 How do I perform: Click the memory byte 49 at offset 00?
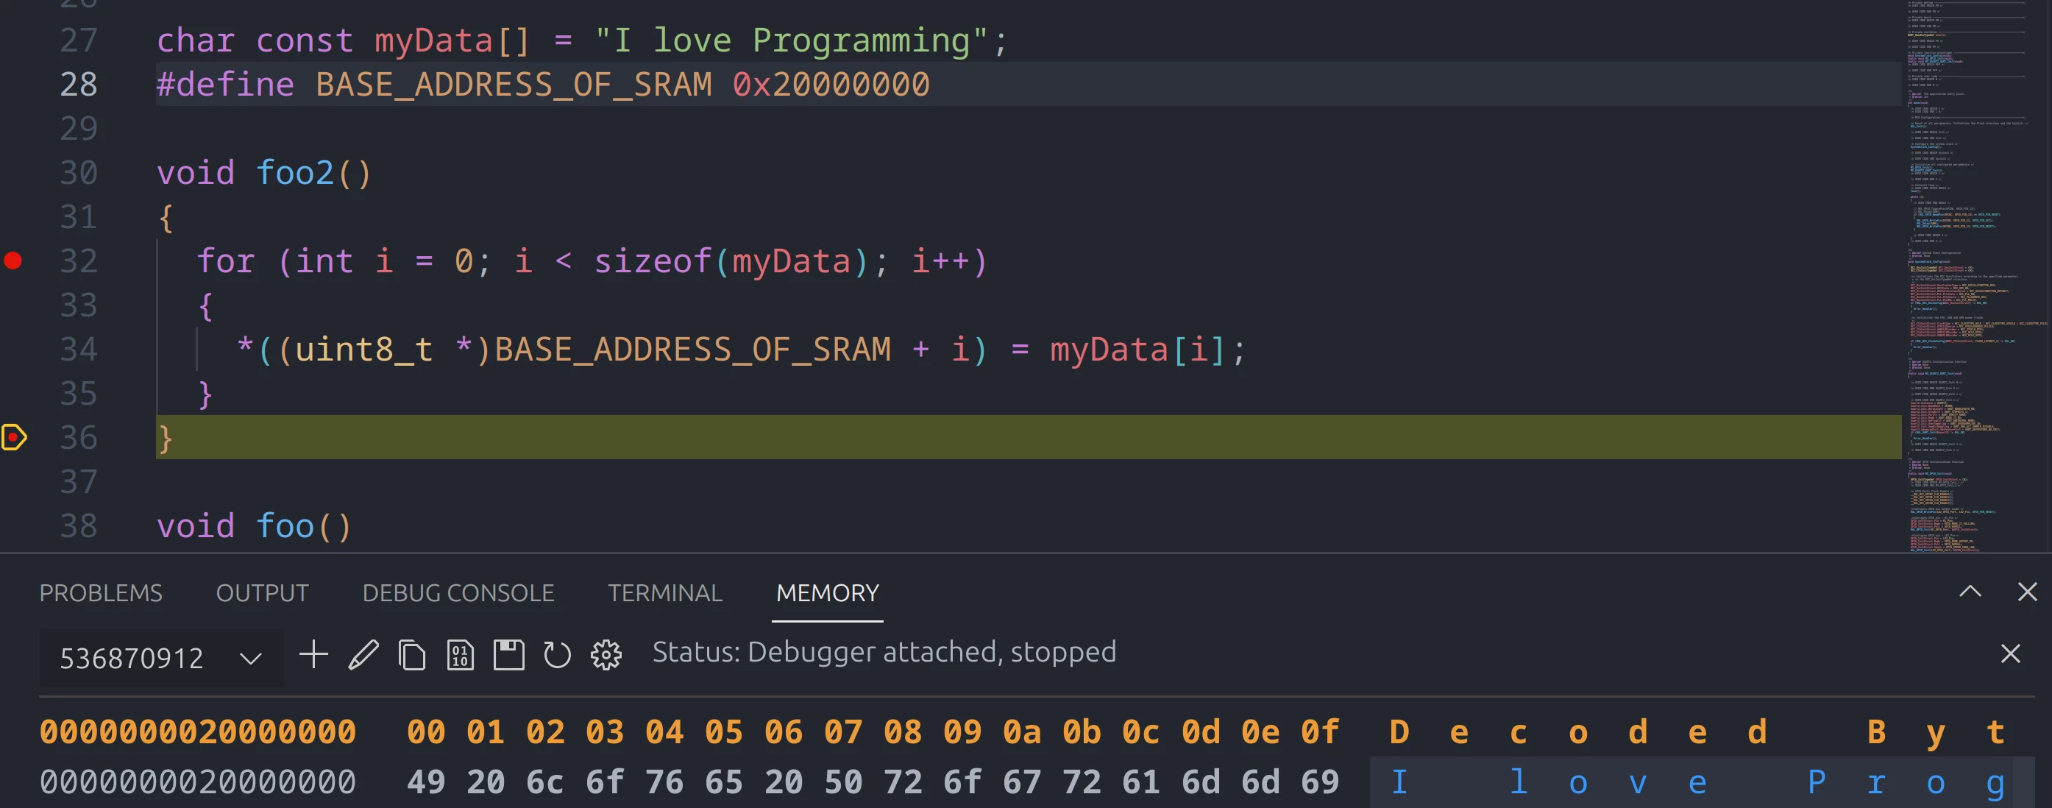(x=426, y=782)
